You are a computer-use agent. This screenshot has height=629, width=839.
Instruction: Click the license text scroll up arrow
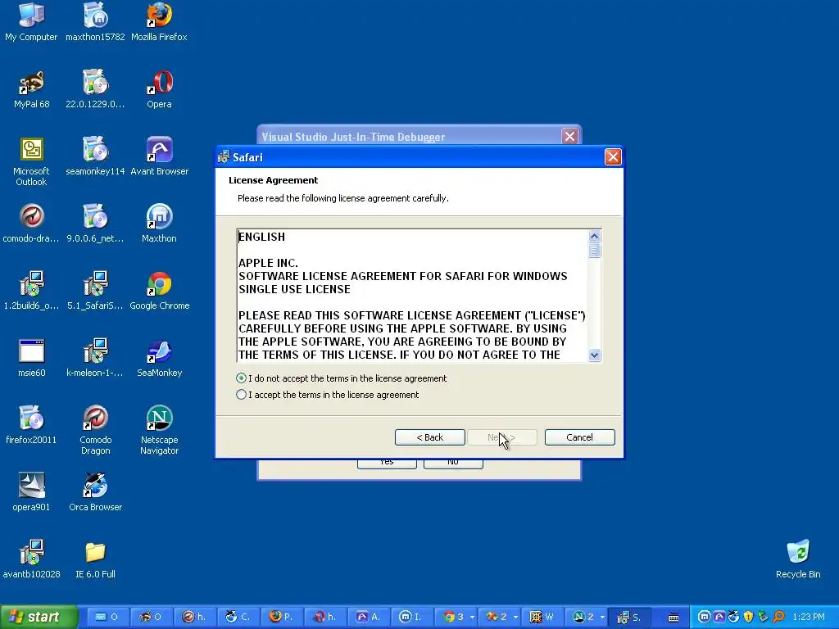click(x=595, y=237)
